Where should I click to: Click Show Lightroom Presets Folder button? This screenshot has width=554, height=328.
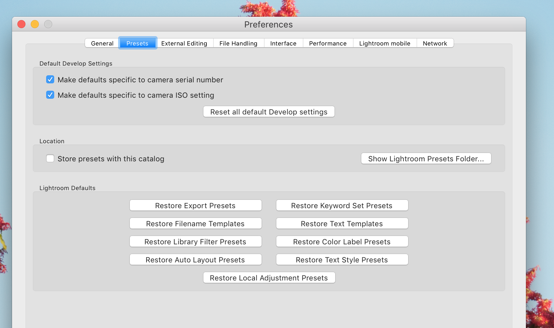[x=426, y=159]
